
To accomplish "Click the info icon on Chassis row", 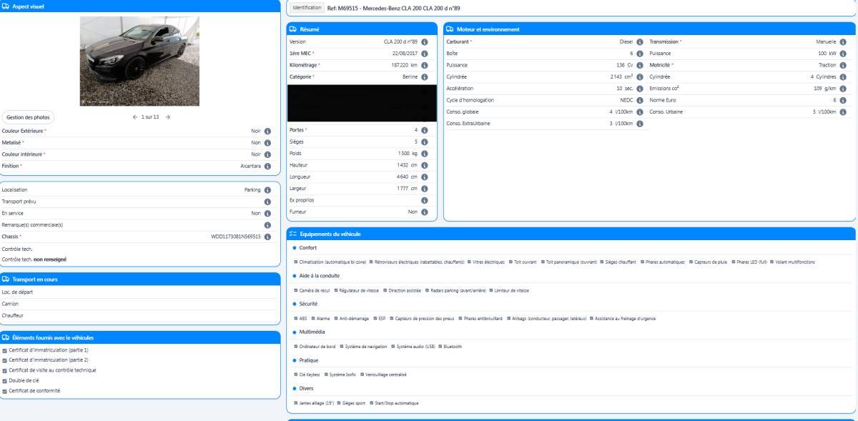I will click(267, 236).
